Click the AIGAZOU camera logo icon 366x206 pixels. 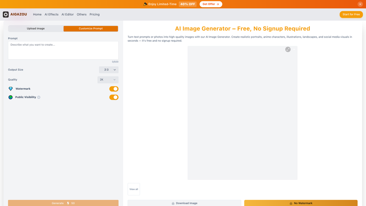coord(6,15)
